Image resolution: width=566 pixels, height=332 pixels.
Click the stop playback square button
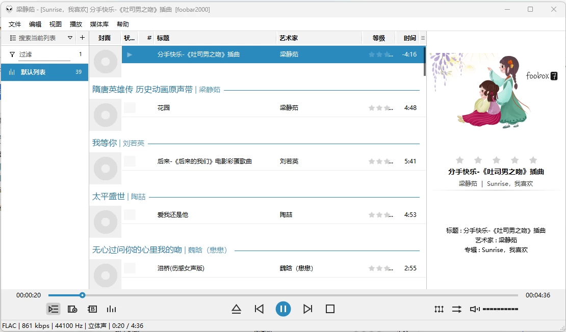(x=330, y=309)
